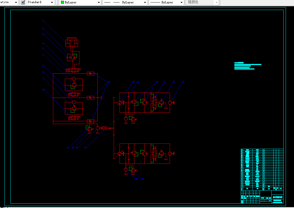The width and height of the screenshot is (294, 208).
Task: Click the green ByLayer color swatch
Action: [x=62, y=2]
